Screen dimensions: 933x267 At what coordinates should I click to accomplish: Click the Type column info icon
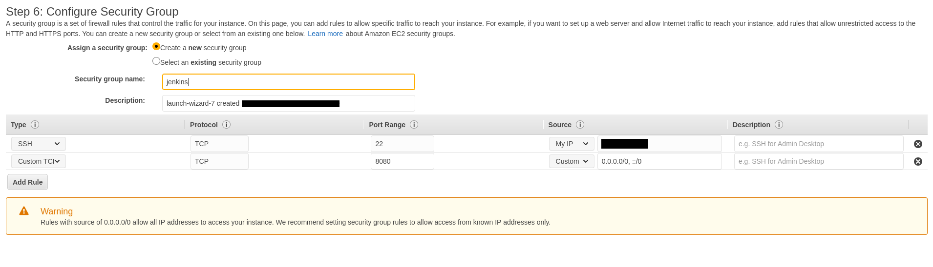click(35, 125)
